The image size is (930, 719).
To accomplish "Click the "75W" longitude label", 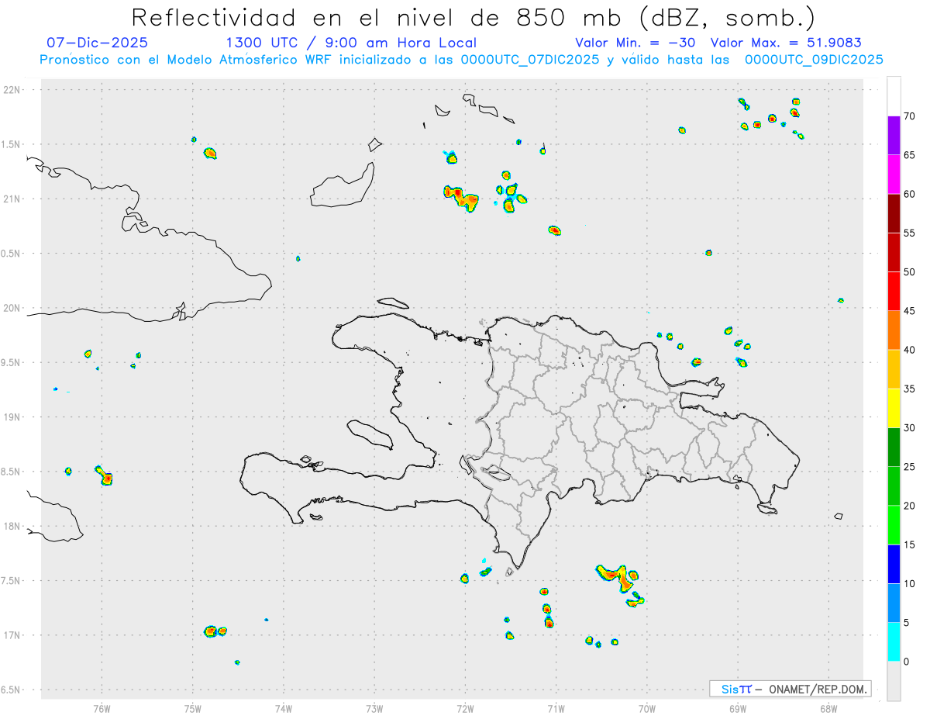I will [x=193, y=708].
